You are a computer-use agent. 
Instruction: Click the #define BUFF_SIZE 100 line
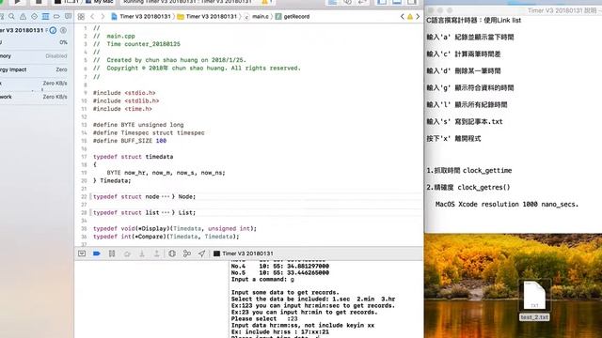[130, 141]
